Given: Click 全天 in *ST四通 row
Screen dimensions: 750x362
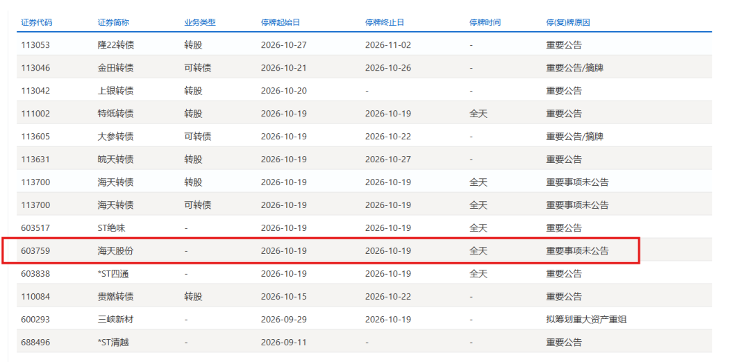Looking at the screenshot, I should [478, 274].
